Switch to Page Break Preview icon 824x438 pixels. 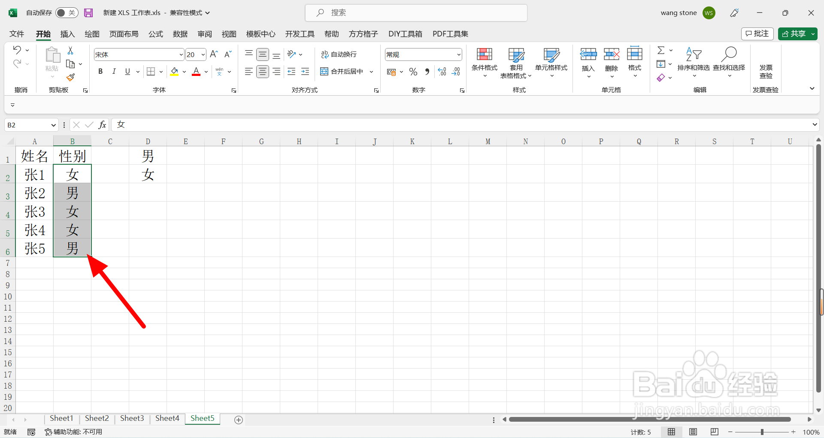click(x=715, y=432)
